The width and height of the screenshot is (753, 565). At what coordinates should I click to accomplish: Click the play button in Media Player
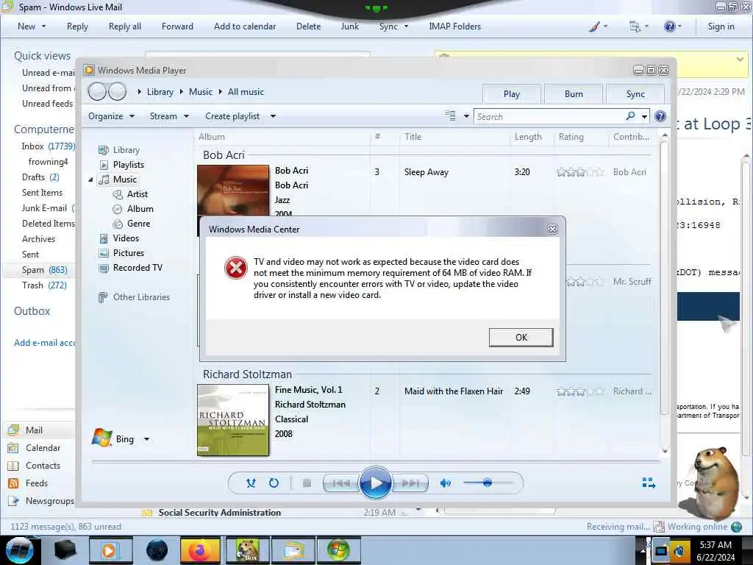pyautogui.click(x=376, y=483)
